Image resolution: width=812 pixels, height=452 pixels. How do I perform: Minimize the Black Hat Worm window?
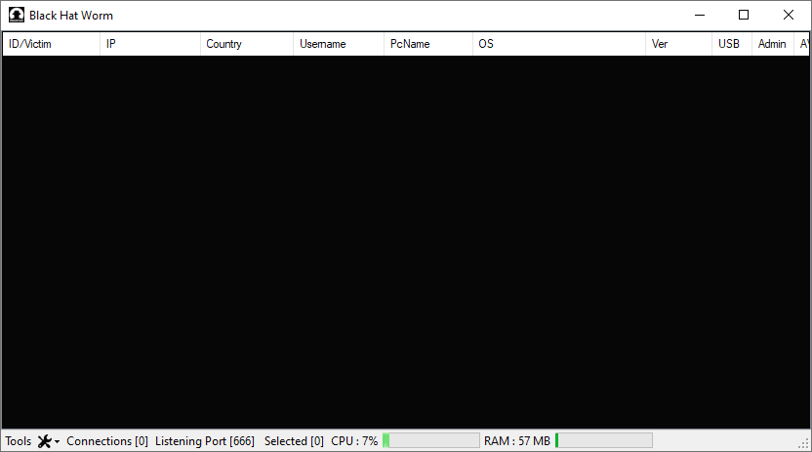click(x=699, y=15)
